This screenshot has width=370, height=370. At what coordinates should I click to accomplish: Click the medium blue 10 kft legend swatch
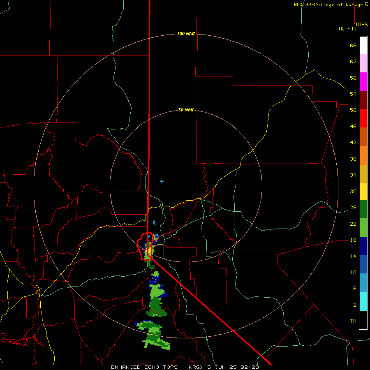click(363, 264)
